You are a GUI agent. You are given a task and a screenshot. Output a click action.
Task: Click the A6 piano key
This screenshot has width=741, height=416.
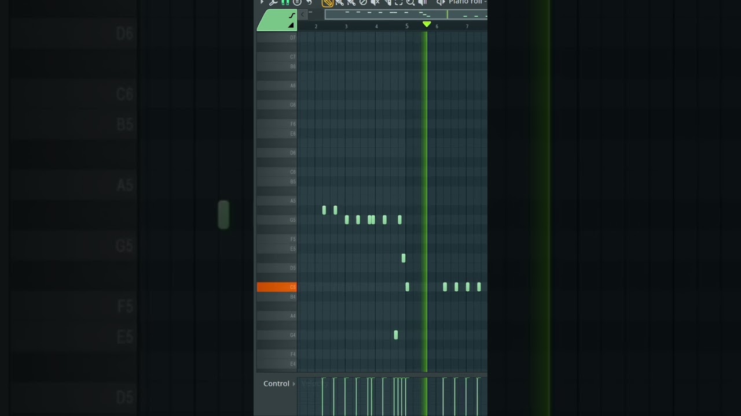(x=277, y=86)
